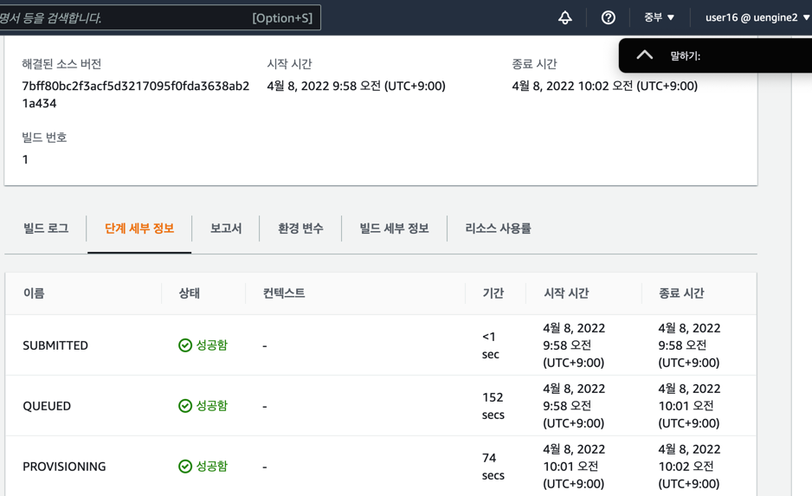
Task: Click the SUBMITTED row start time cell
Action: coord(574,345)
